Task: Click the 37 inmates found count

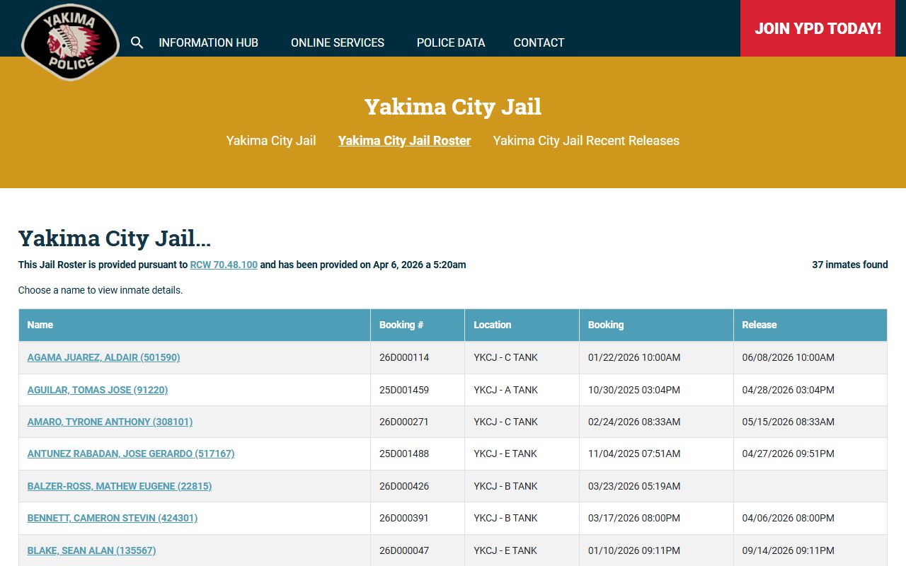Action: coord(850,265)
